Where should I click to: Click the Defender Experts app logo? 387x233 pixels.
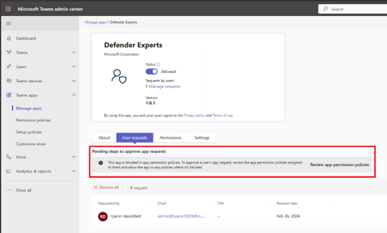[x=119, y=76]
